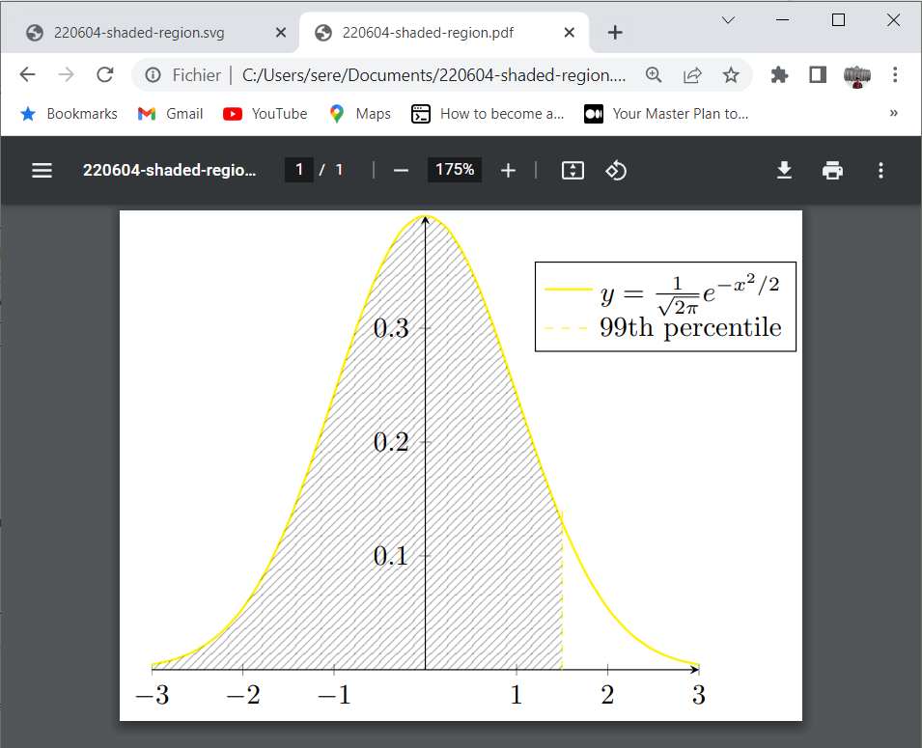Open the PDF viewer sidebar menu
The height and width of the screenshot is (748, 922).
(x=42, y=171)
